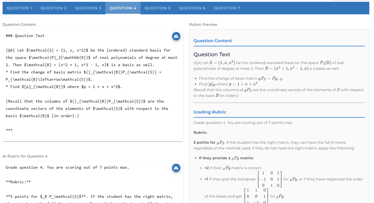Click the '***' separator line in editor

pyautogui.click(x=9, y=130)
